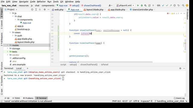Open the npm tool window
Screen dimensions: 193x108
tap(2, 92)
